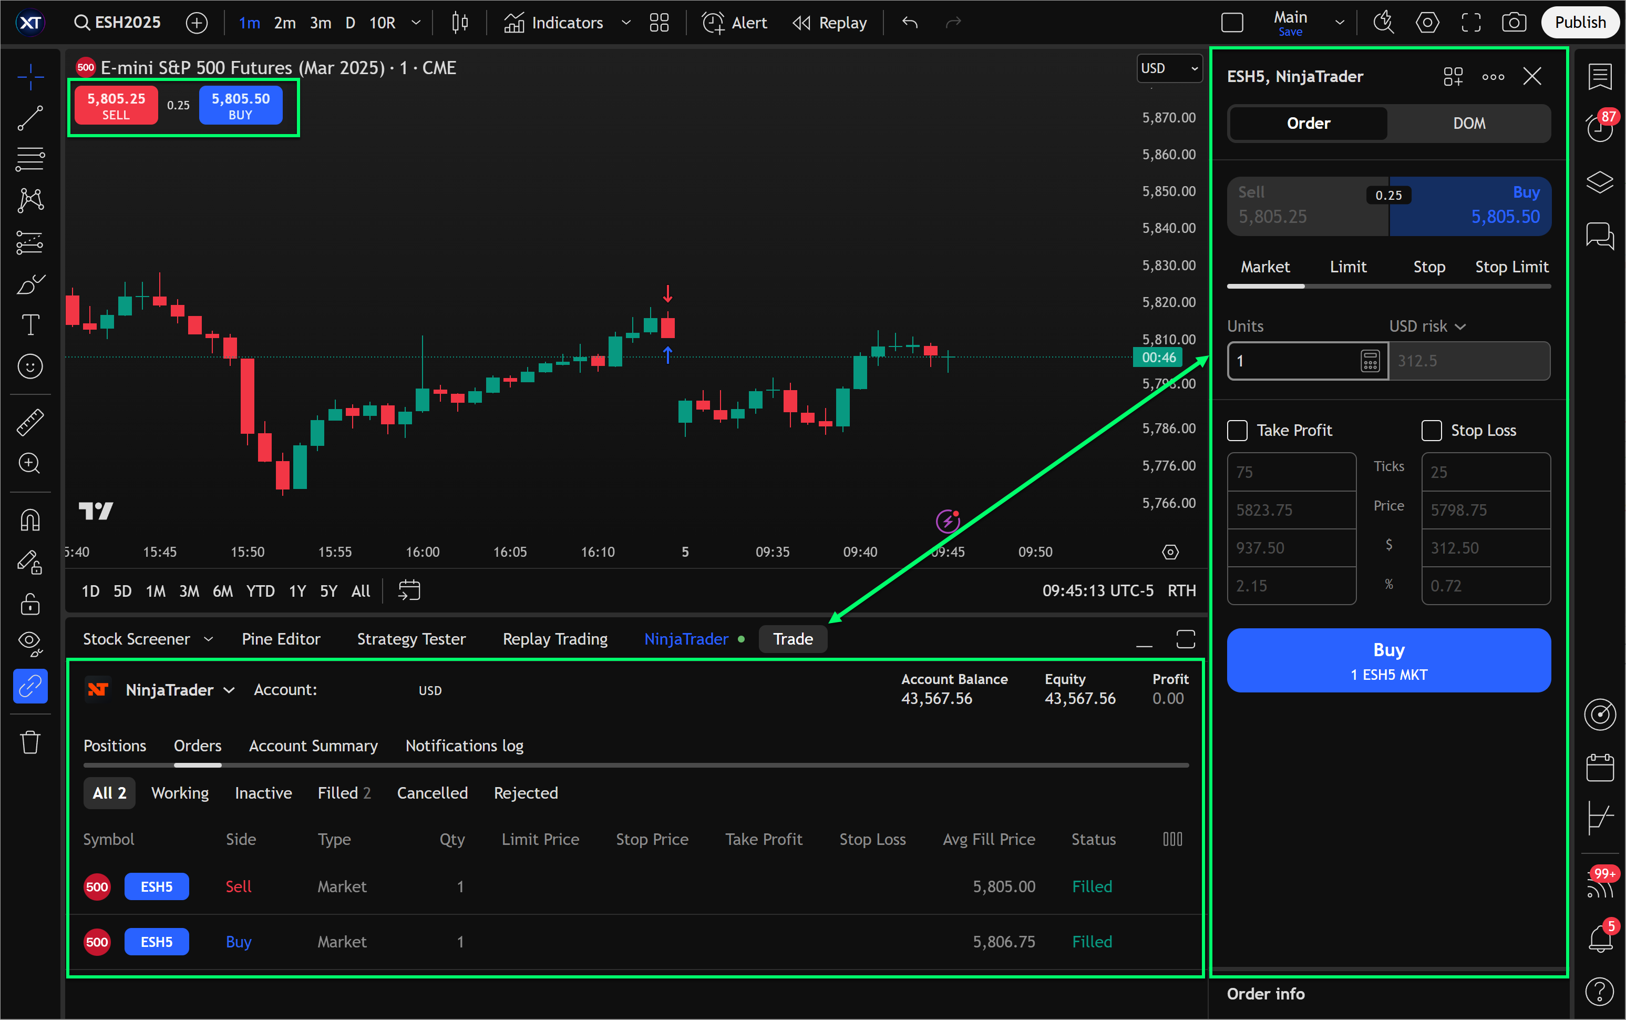This screenshot has width=1626, height=1020.
Task: Select the Trend Line drawing tool
Action: [x=29, y=118]
